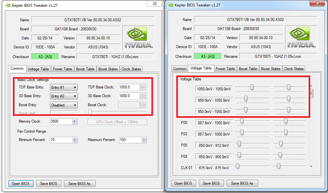Open the Boost Entry dropdown showing Disabled
Screen dimensions: 328x193
click(64, 105)
